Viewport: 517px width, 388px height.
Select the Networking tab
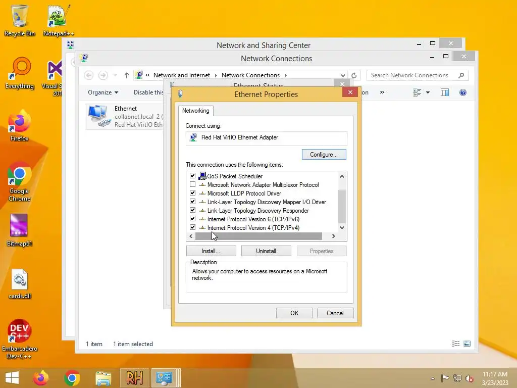(196, 111)
